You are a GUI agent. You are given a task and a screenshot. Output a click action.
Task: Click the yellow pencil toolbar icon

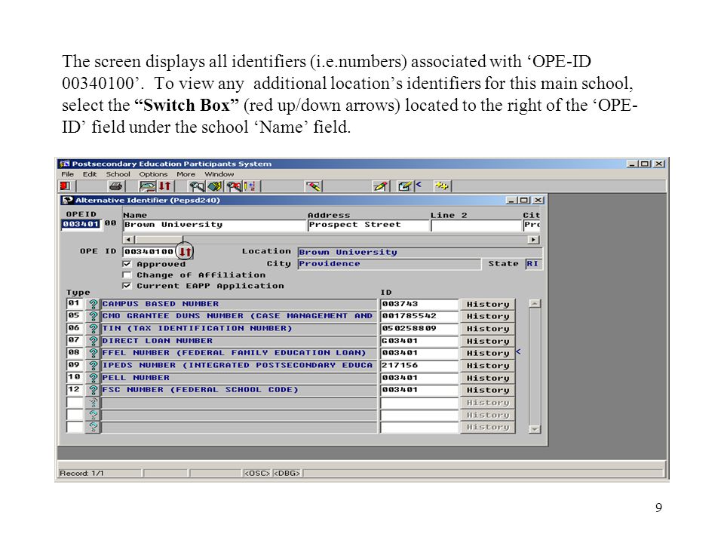click(380, 186)
